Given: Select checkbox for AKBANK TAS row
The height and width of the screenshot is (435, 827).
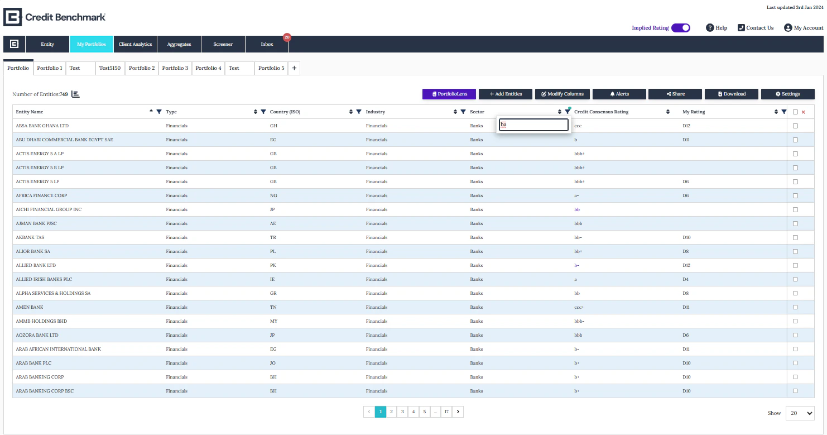Looking at the screenshot, I should pyautogui.click(x=795, y=237).
